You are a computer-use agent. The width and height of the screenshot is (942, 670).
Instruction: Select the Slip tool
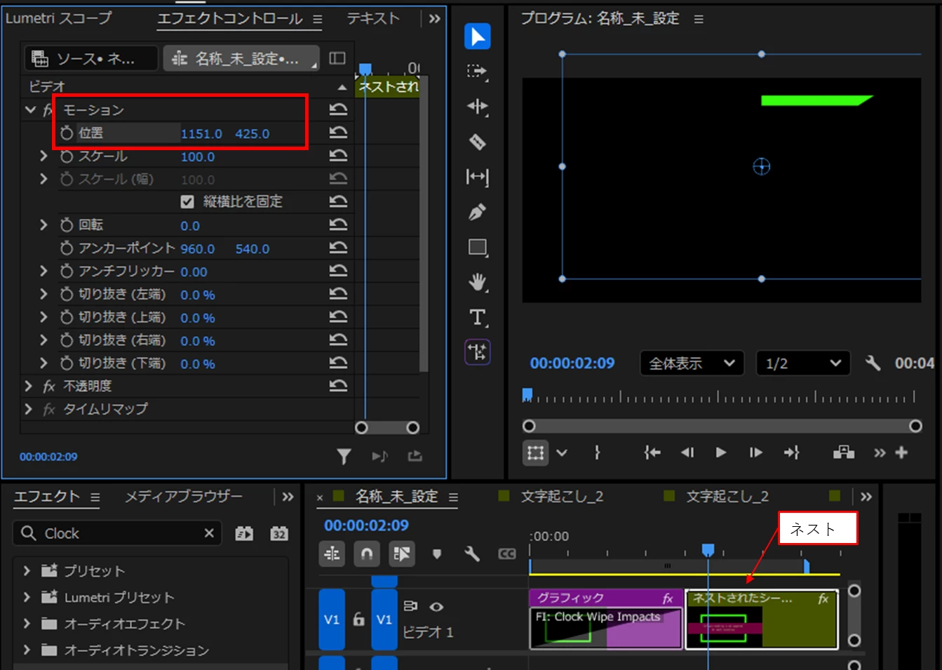click(477, 177)
